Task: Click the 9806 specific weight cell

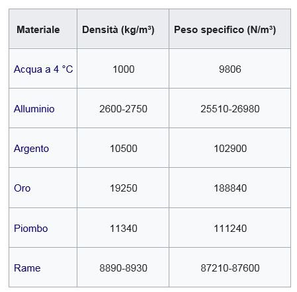Action: 230,69
